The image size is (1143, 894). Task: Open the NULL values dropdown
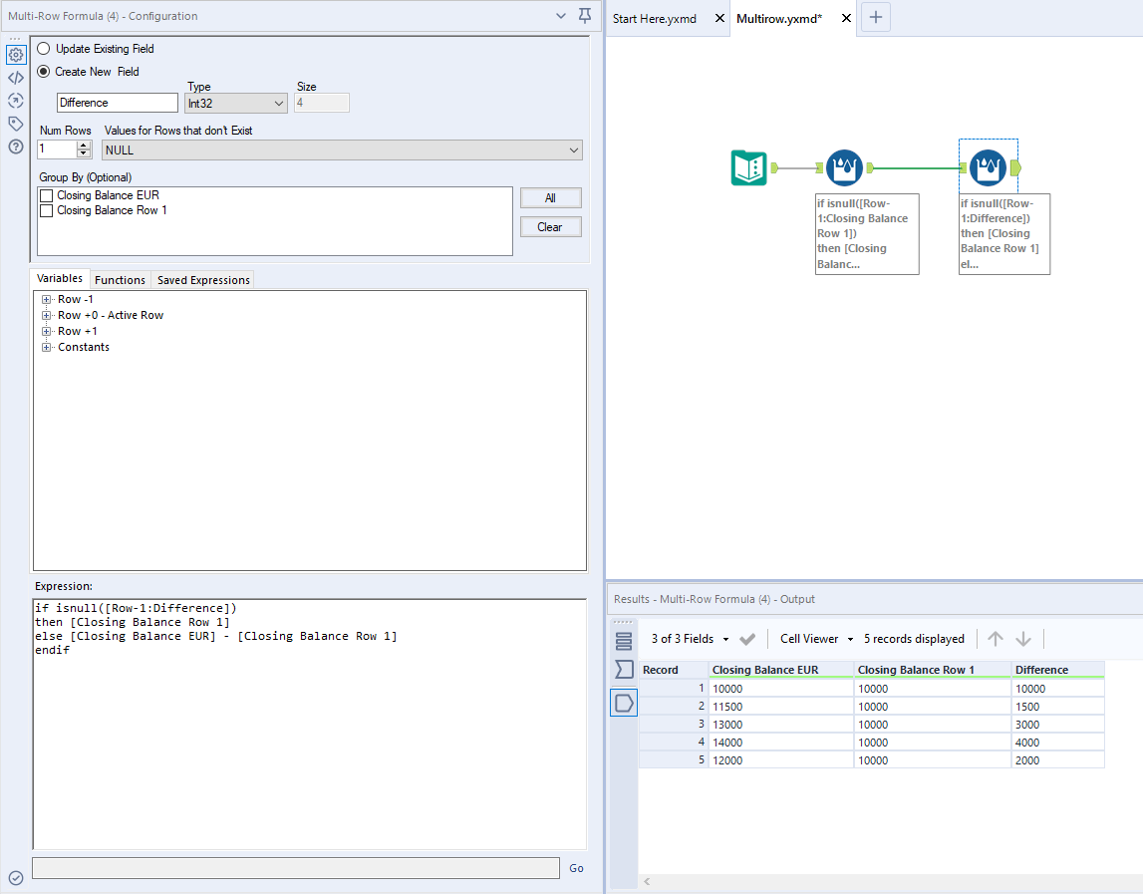[x=574, y=149]
